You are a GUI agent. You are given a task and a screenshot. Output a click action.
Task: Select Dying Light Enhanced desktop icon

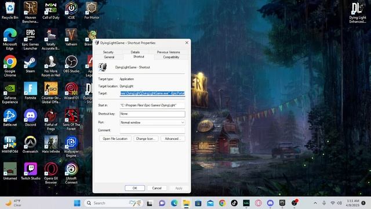[x=358, y=13]
